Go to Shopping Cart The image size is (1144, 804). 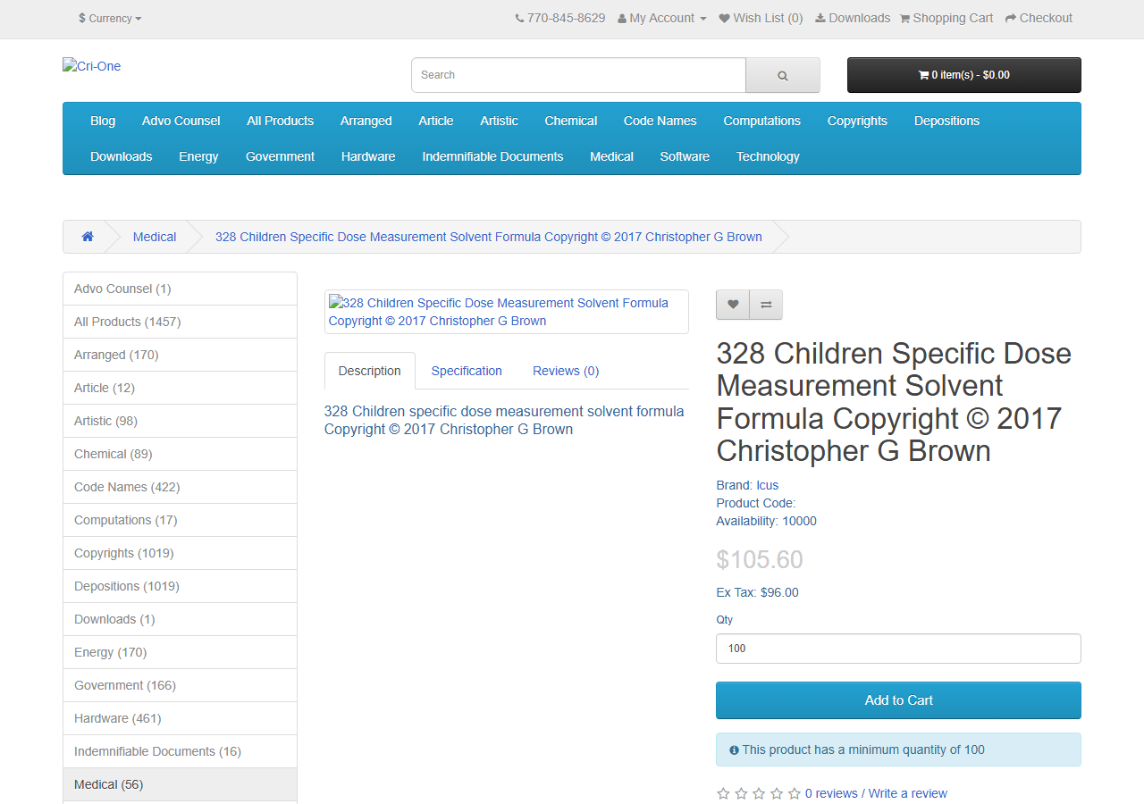pos(946,18)
